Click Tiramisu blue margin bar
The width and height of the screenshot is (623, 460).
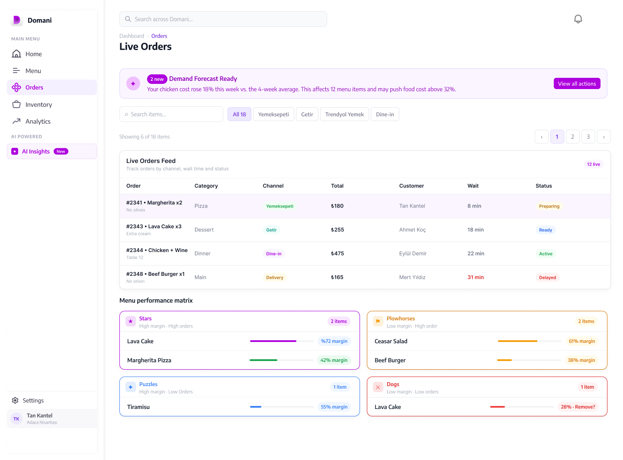coord(282,407)
